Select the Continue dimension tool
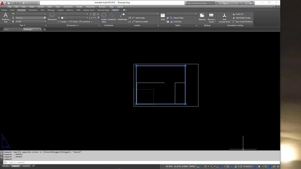301x169 pixels. pyautogui.click(x=85, y=22)
